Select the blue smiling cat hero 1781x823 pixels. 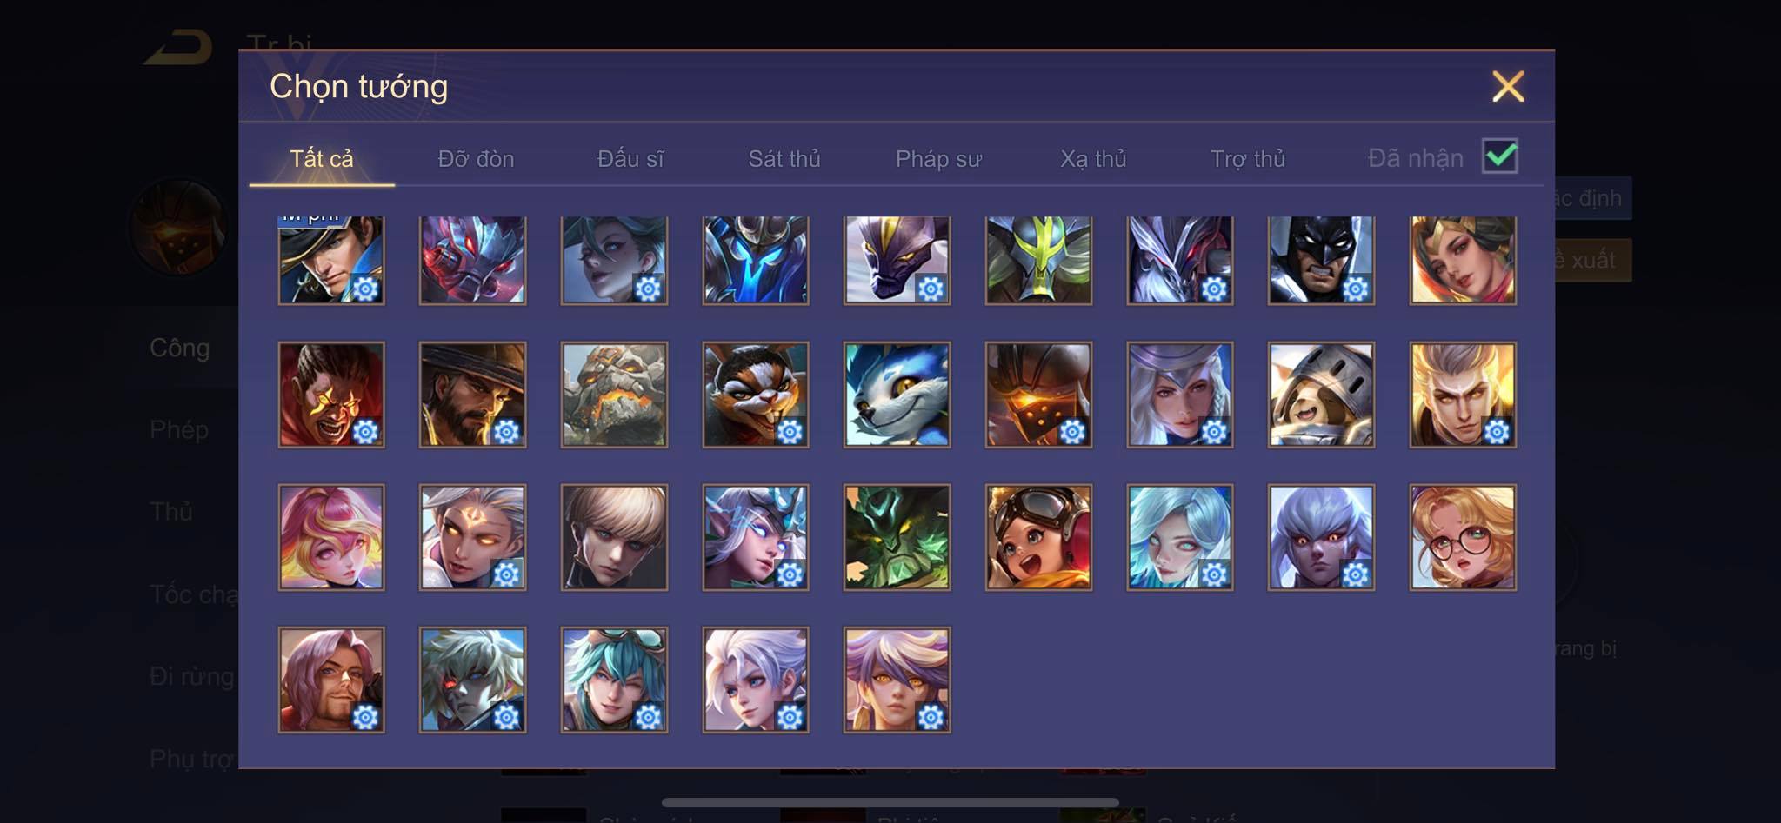coord(897,395)
